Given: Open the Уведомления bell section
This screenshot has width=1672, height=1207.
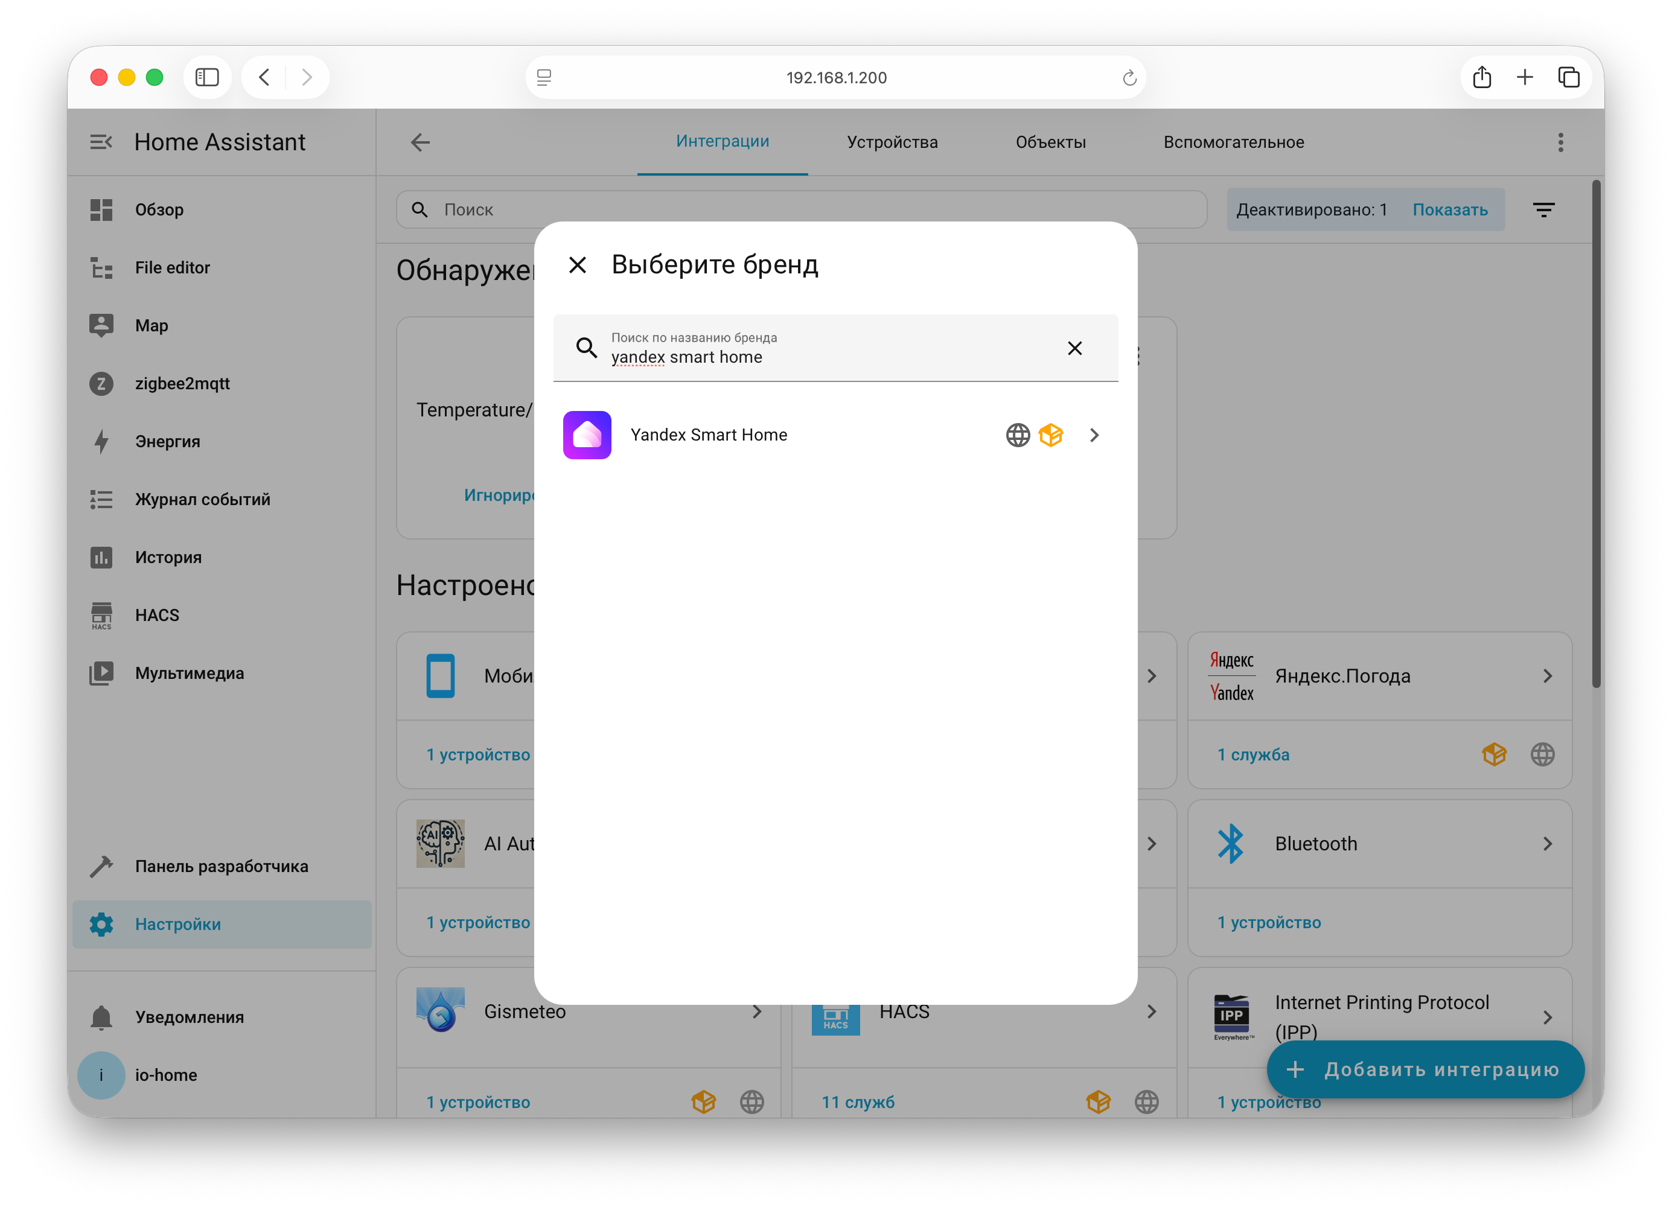Looking at the screenshot, I should pyautogui.click(x=189, y=1017).
